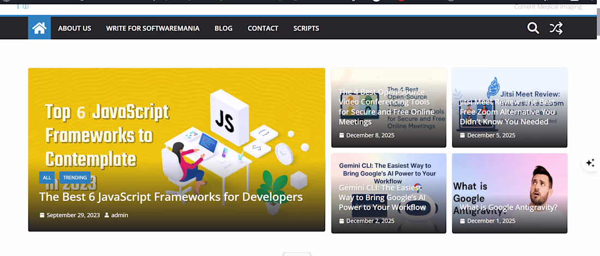Viewport: 600px width, 256px height.
Task: Open The Best 6 JavaScript Frameworks article
Action: click(171, 197)
